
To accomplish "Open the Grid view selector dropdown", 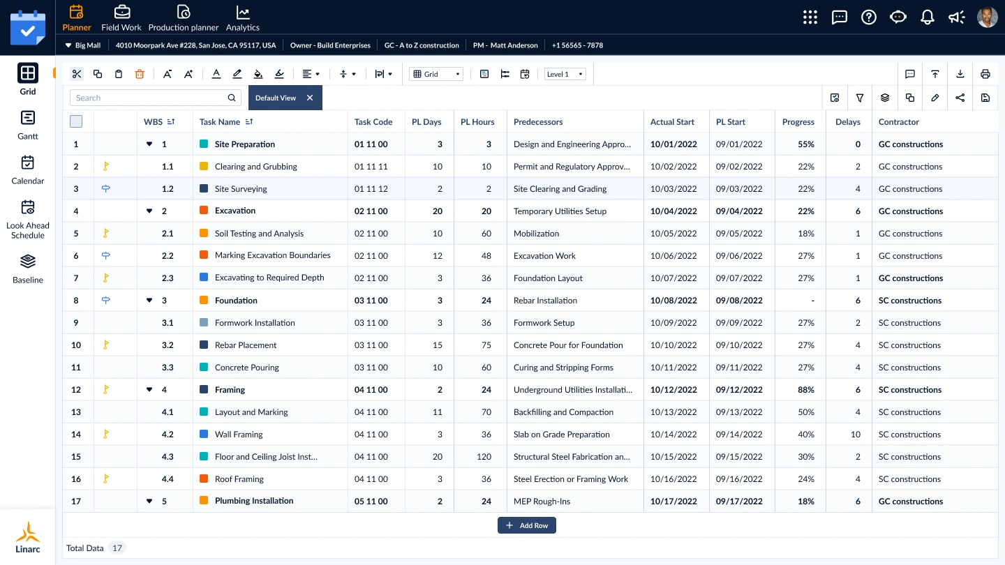I will pyautogui.click(x=435, y=73).
